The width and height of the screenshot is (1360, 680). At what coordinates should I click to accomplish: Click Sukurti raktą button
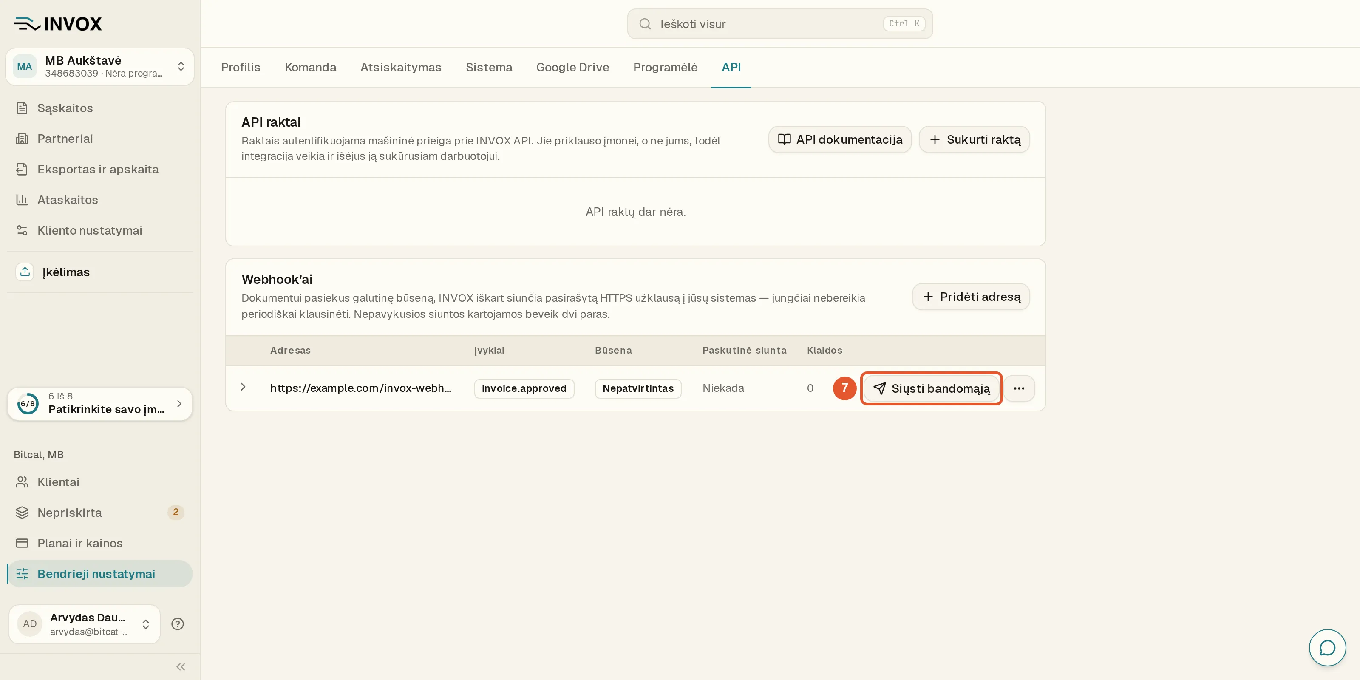[974, 139]
